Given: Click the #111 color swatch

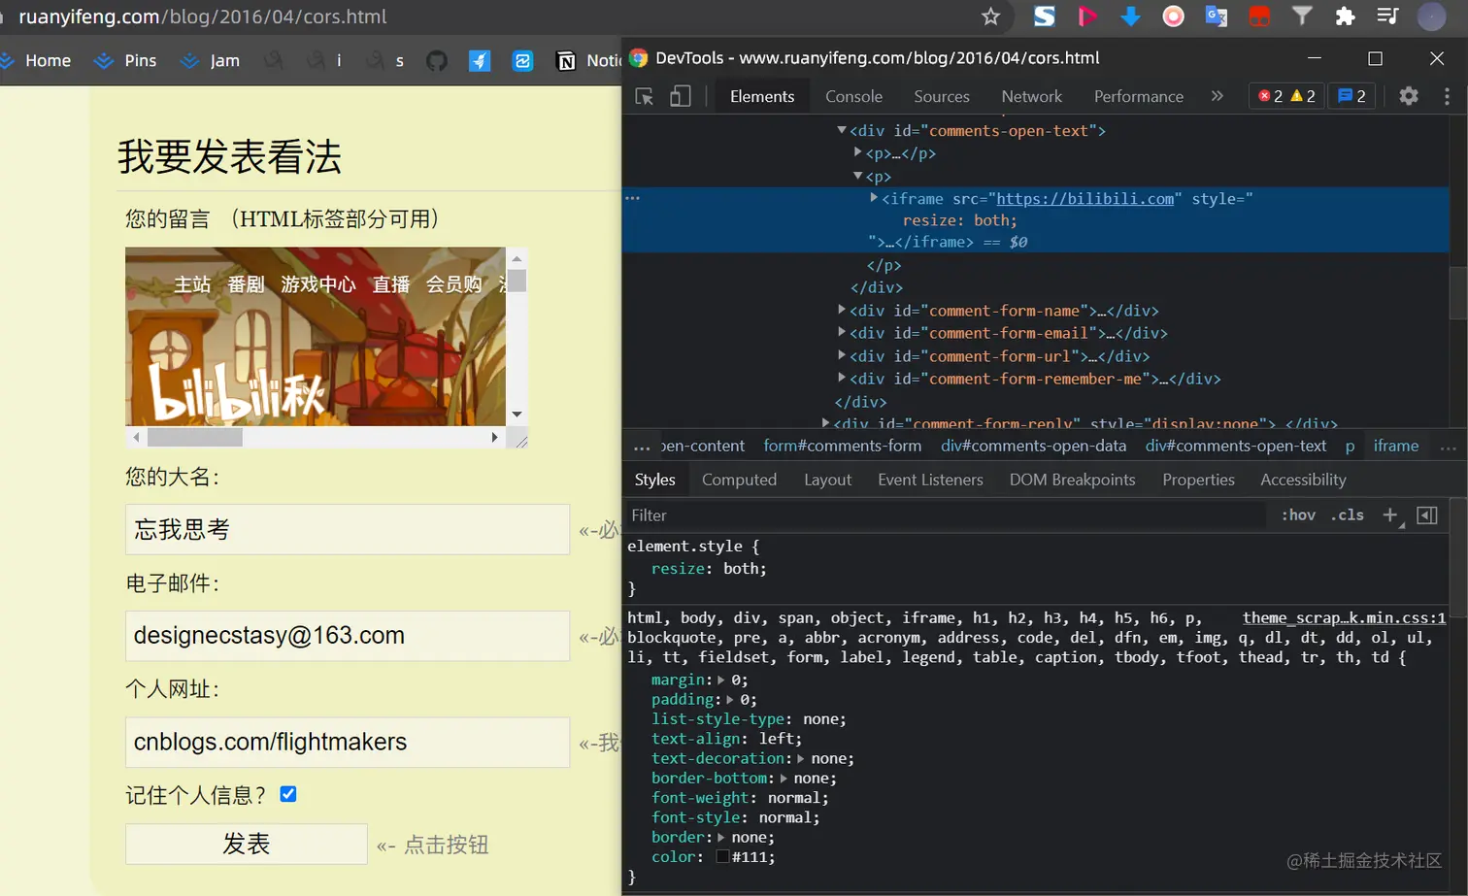Looking at the screenshot, I should pos(722,856).
